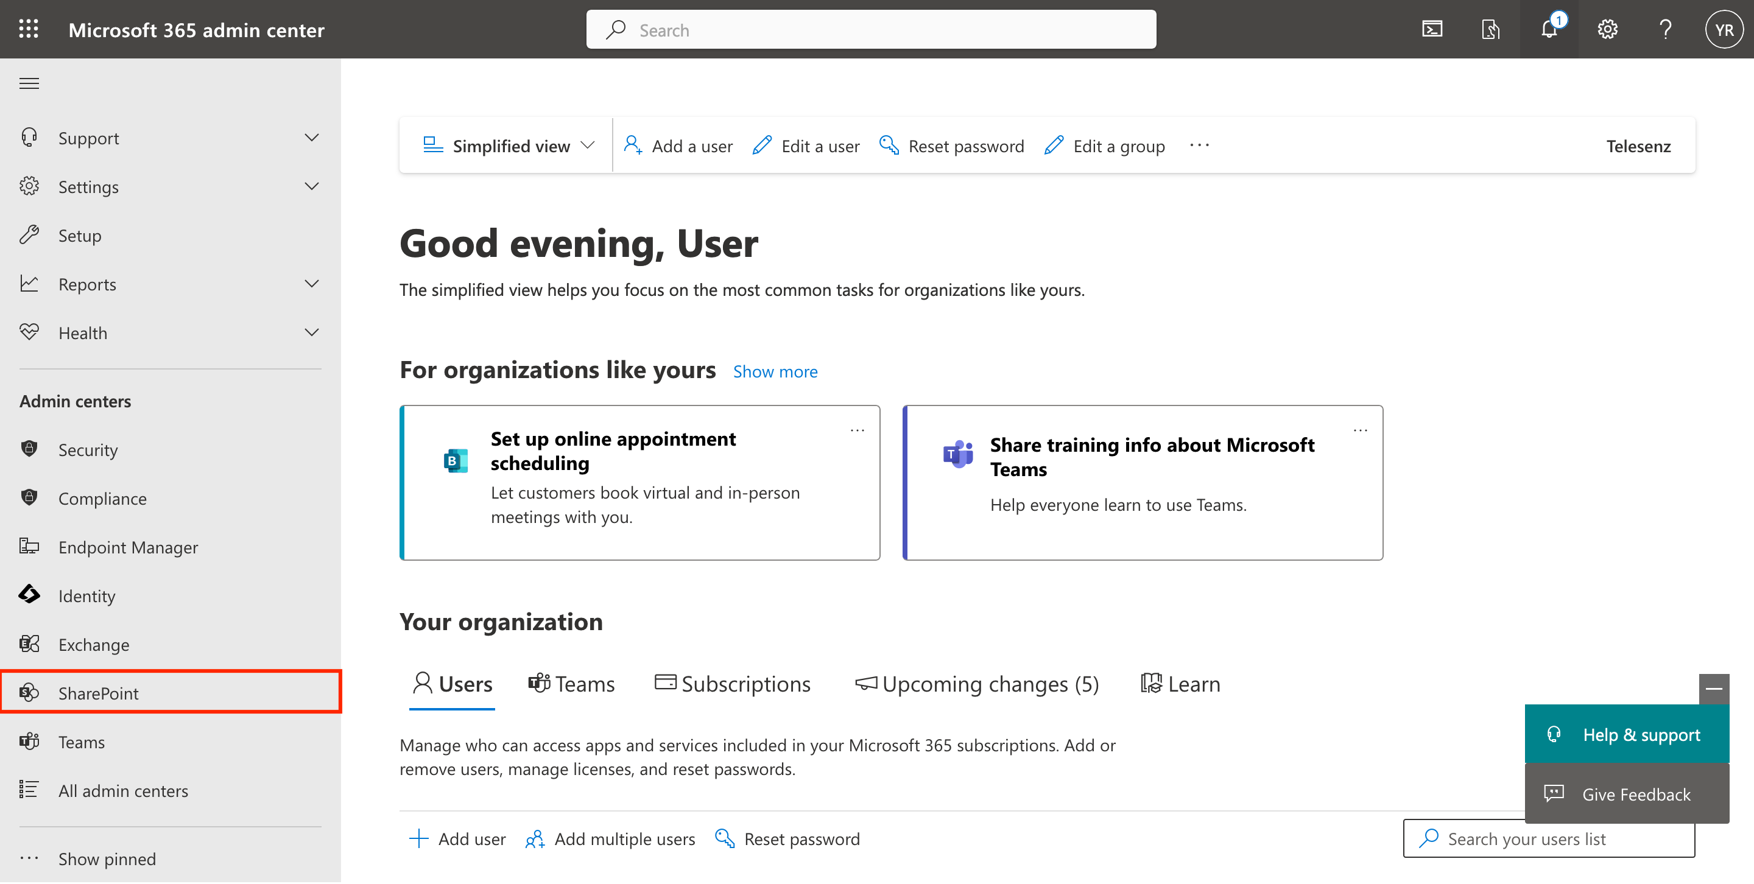Click the All admin centers list icon
Viewport: 1754px width, 884px height.
coord(29,790)
